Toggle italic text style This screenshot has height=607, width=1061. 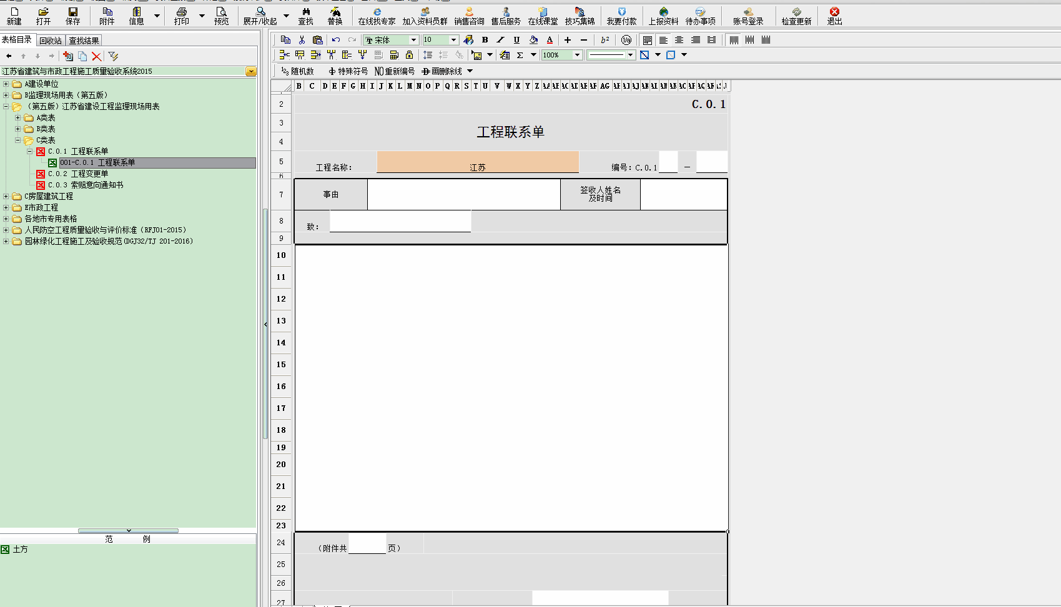[x=500, y=40]
